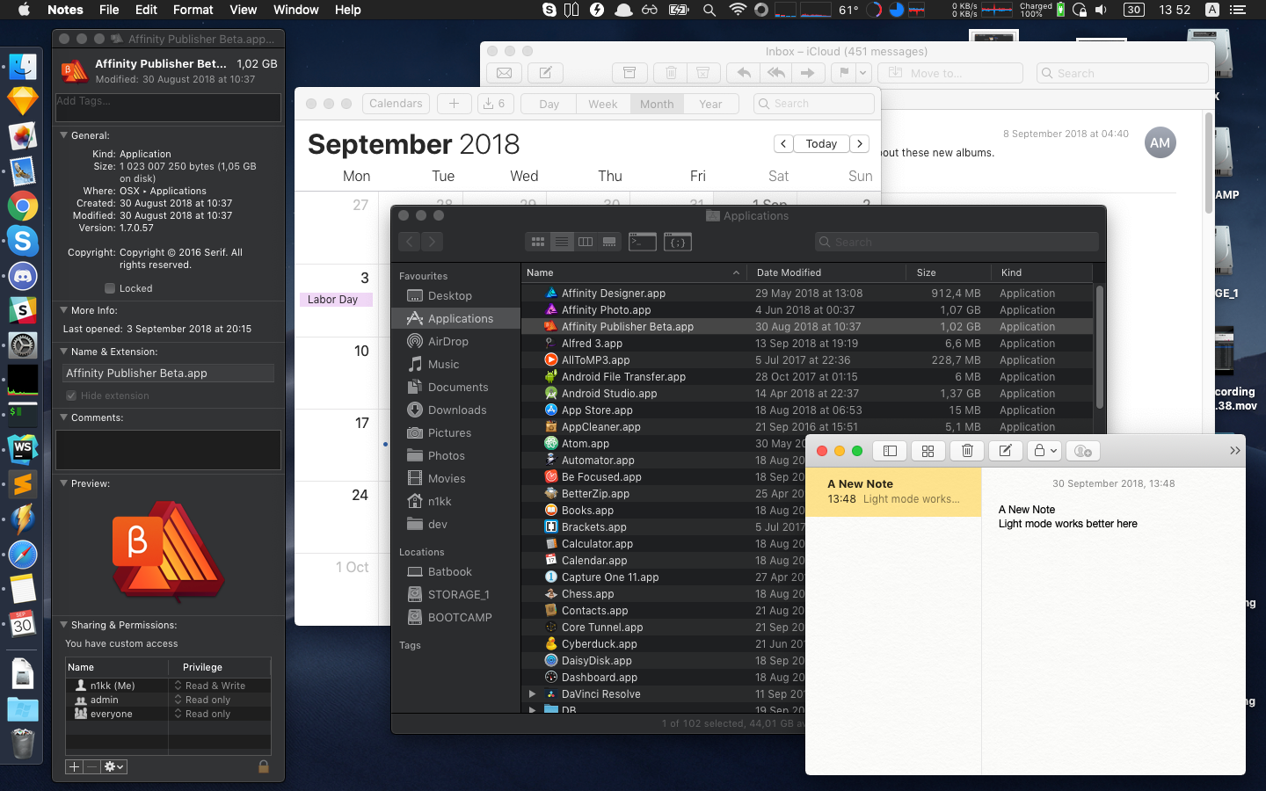The image size is (1266, 791).
Task: Add people to share the note
Action: (1082, 450)
